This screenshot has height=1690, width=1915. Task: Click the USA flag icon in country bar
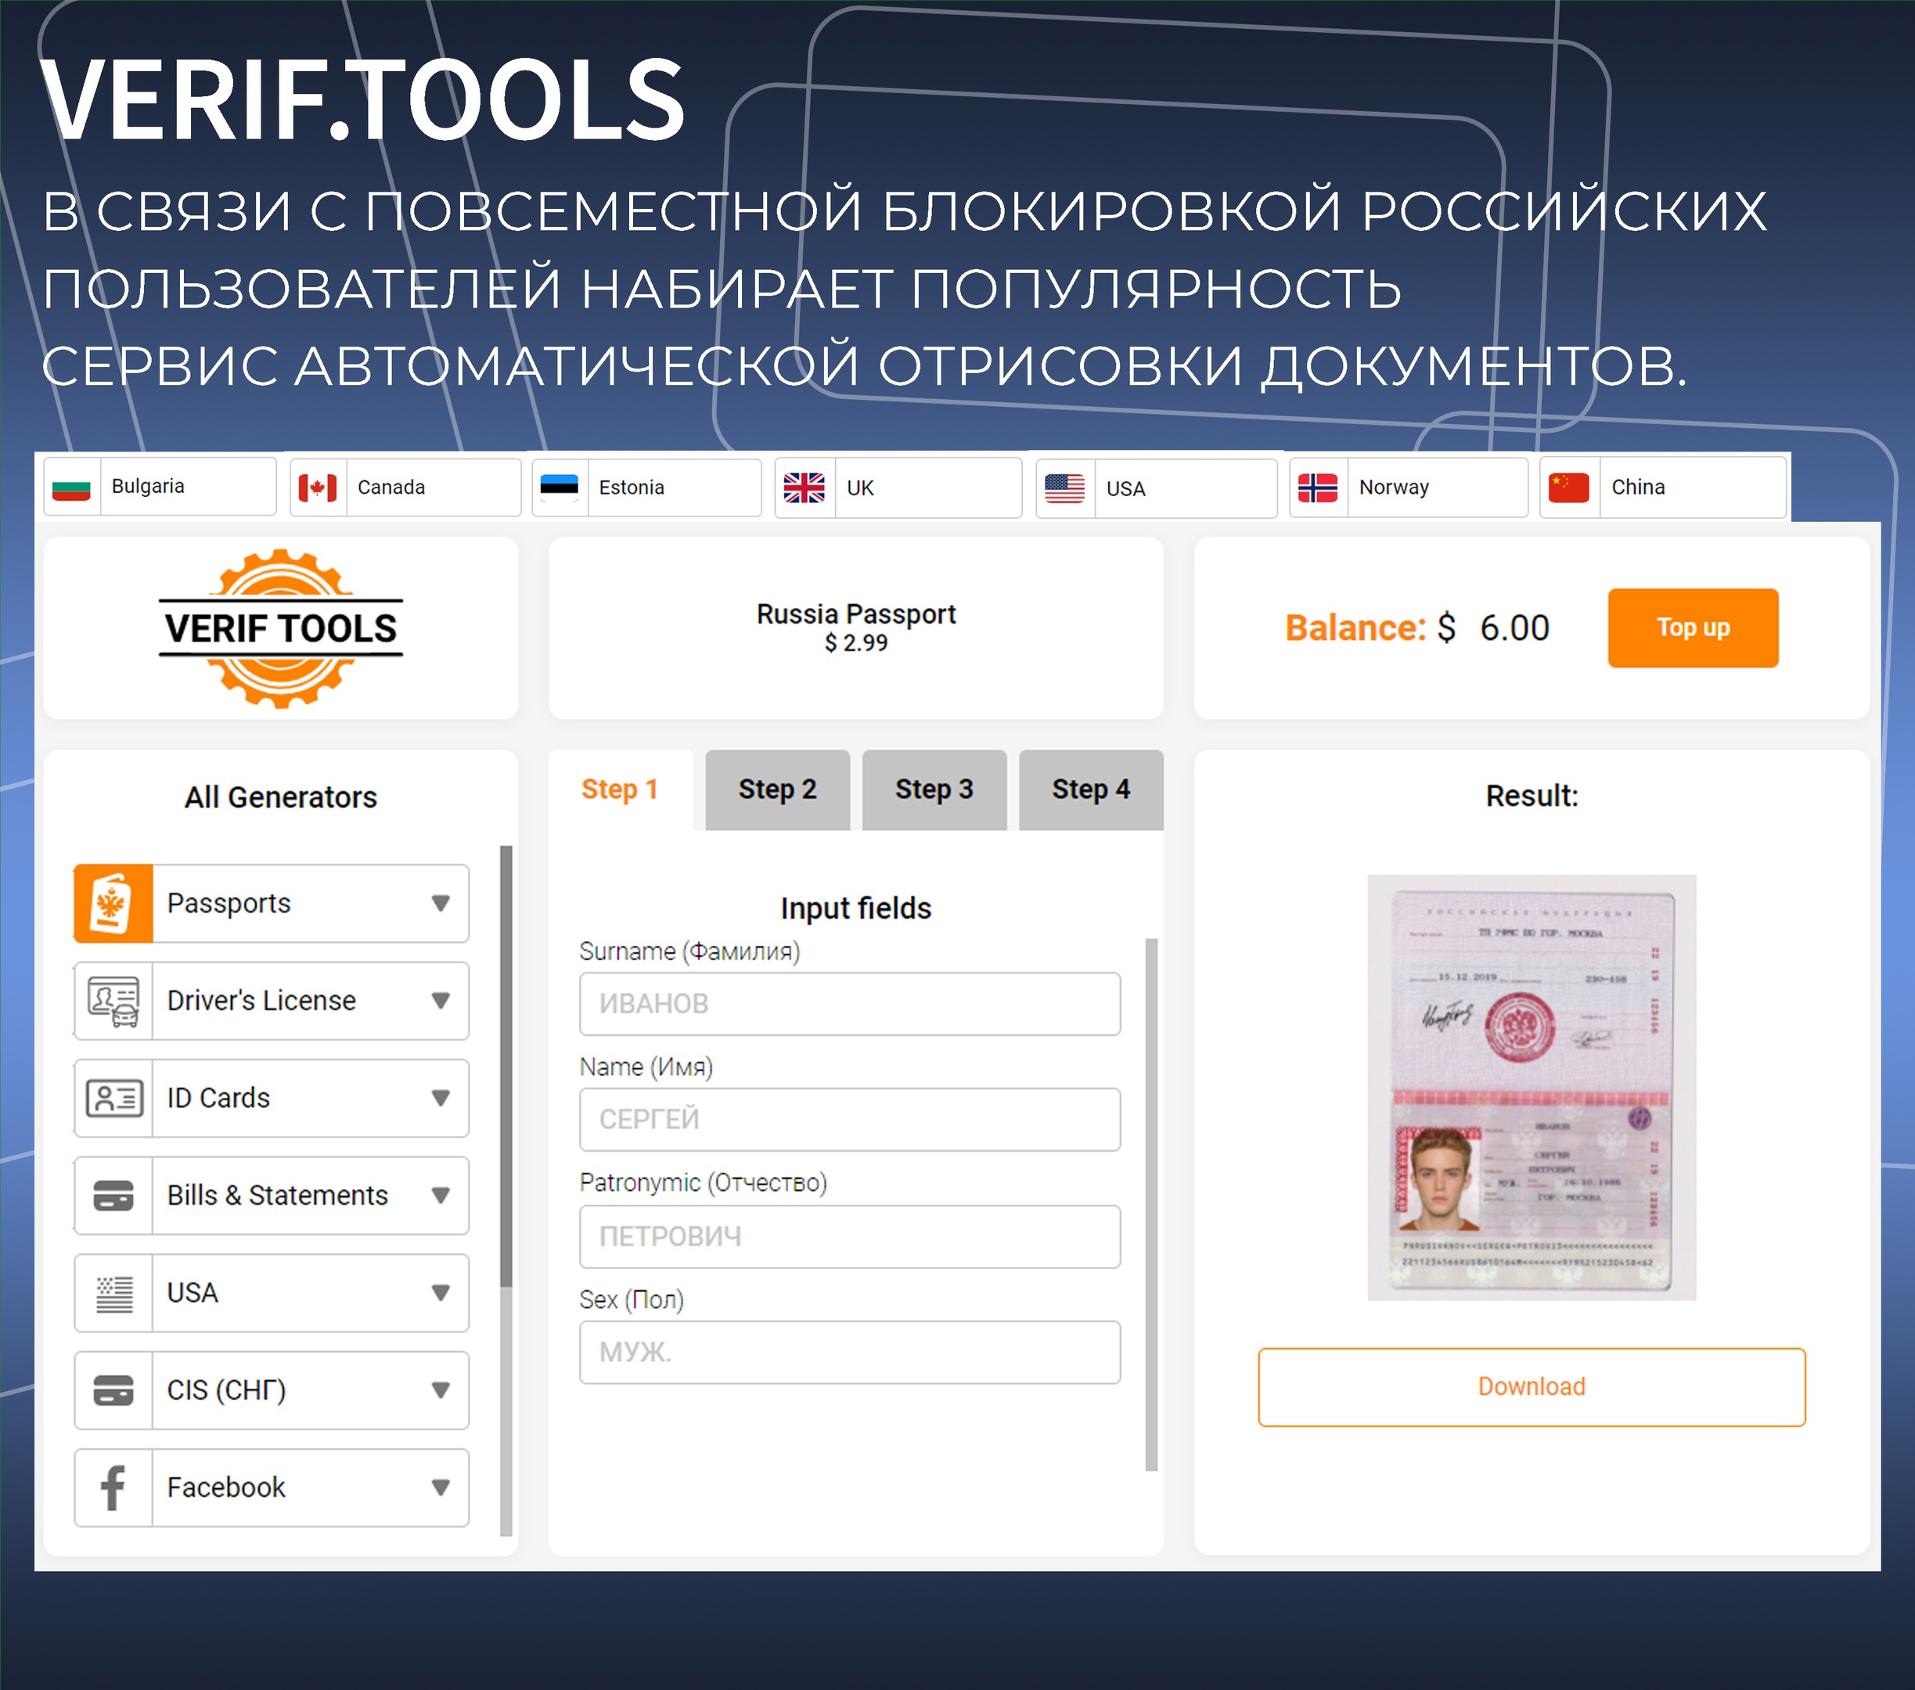pos(1064,488)
